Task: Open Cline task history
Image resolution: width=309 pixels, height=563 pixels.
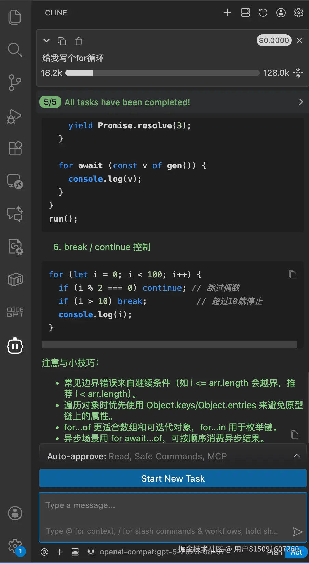Action: pyautogui.click(x=263, y=13)
